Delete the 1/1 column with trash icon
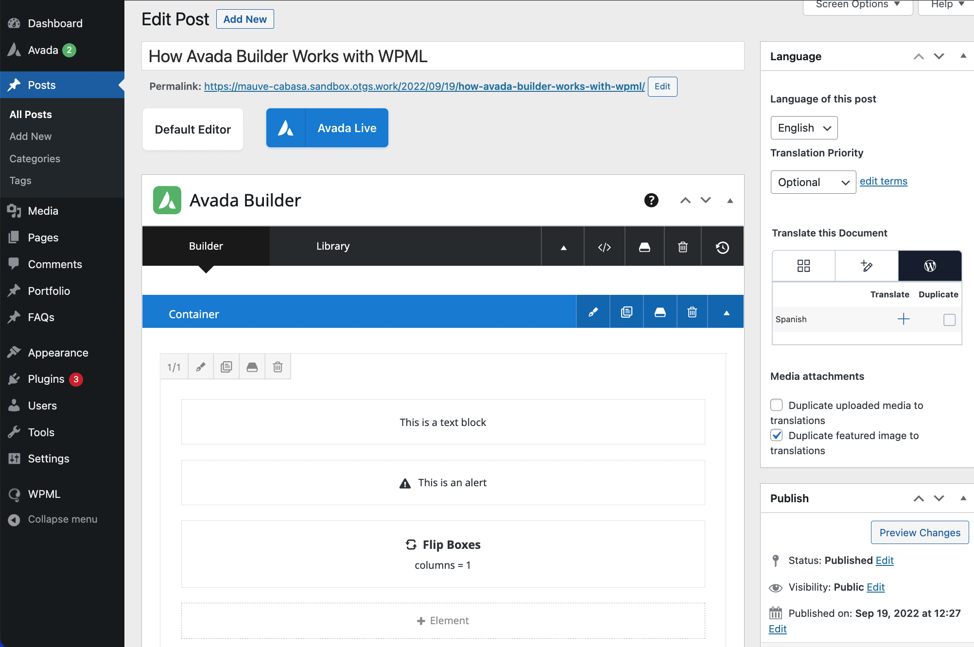The image size is (974, 647). tap(278, 367)
